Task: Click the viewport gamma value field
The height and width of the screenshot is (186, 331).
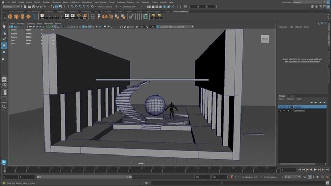Action: click(x=152, y=27)
